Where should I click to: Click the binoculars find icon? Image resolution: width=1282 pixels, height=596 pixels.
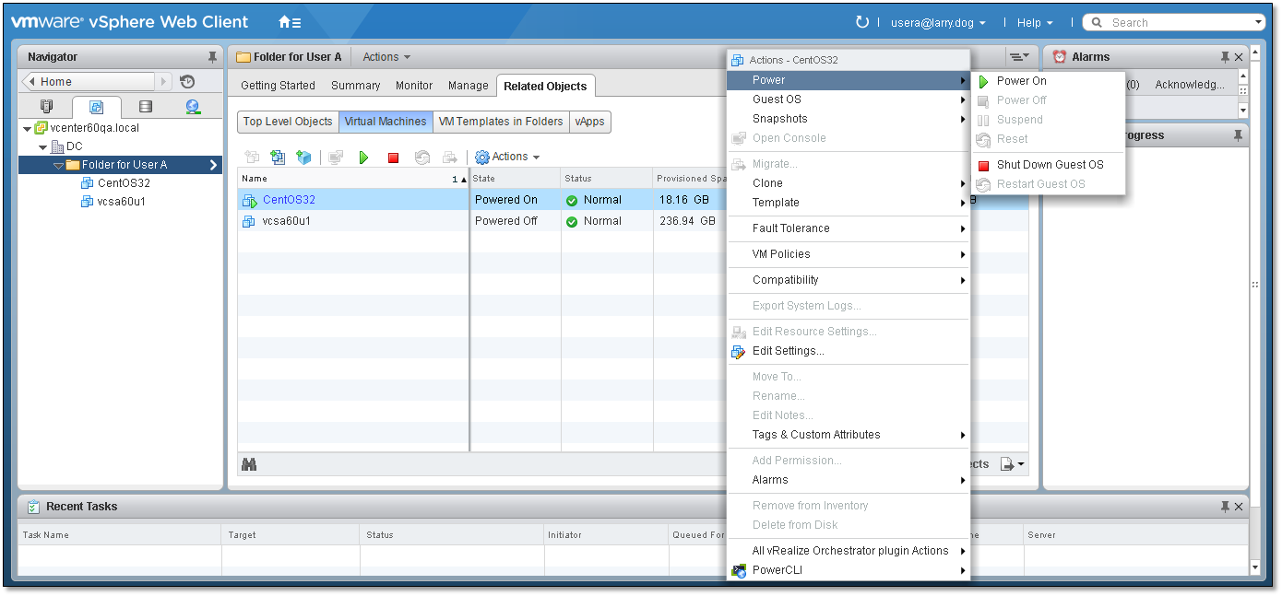pos(249,464)
